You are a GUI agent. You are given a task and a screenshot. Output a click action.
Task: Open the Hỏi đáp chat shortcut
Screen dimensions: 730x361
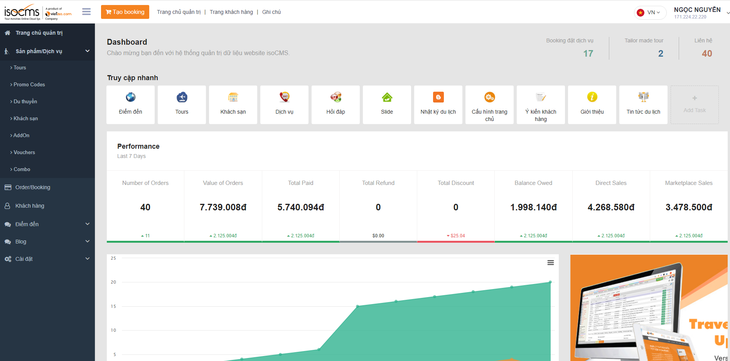click(x=335, y=105)
